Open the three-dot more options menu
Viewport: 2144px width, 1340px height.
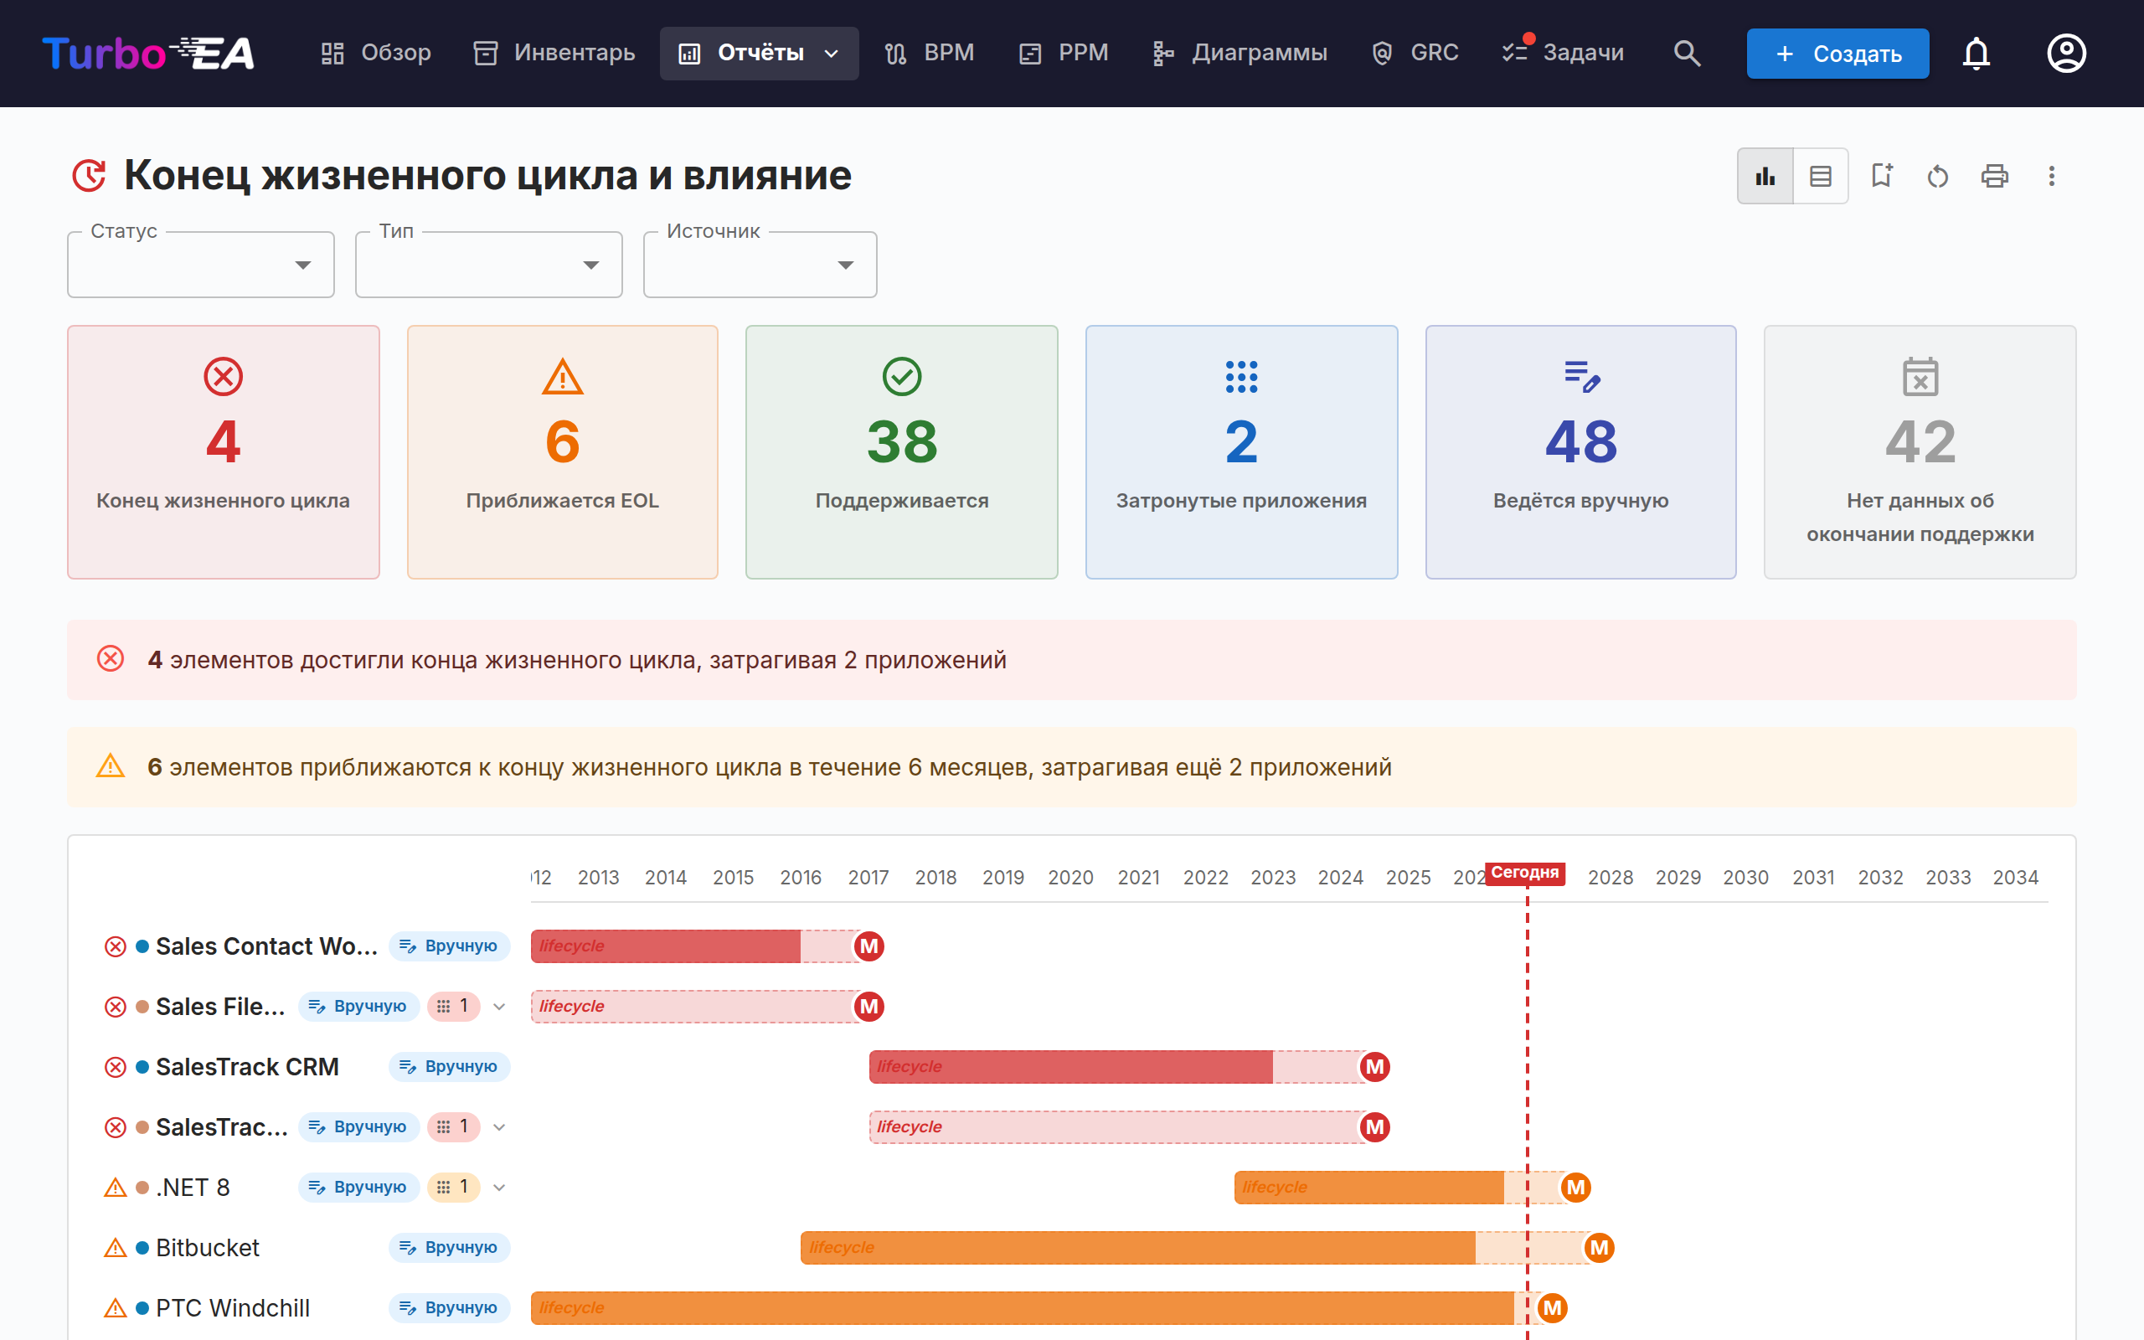(x=2052, y=176)
